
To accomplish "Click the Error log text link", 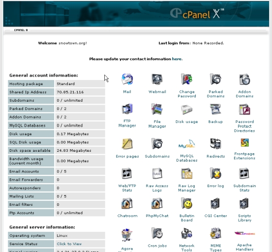I will click(215, 186).
